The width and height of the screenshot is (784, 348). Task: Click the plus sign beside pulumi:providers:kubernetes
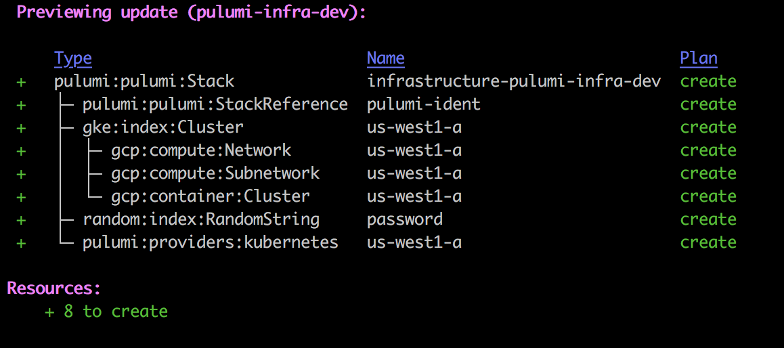tap(21, 243)
